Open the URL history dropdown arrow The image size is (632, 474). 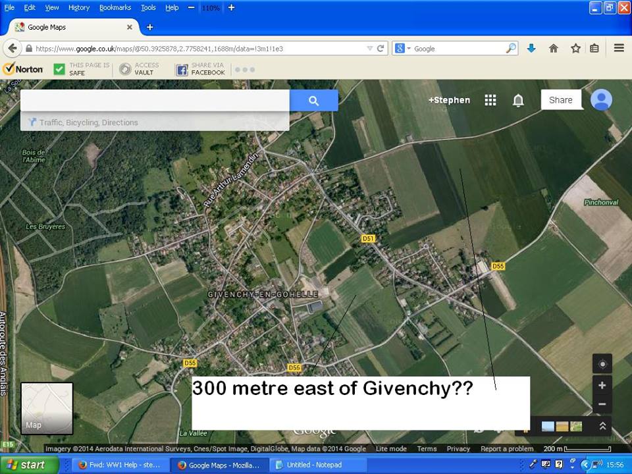point(370,49)
